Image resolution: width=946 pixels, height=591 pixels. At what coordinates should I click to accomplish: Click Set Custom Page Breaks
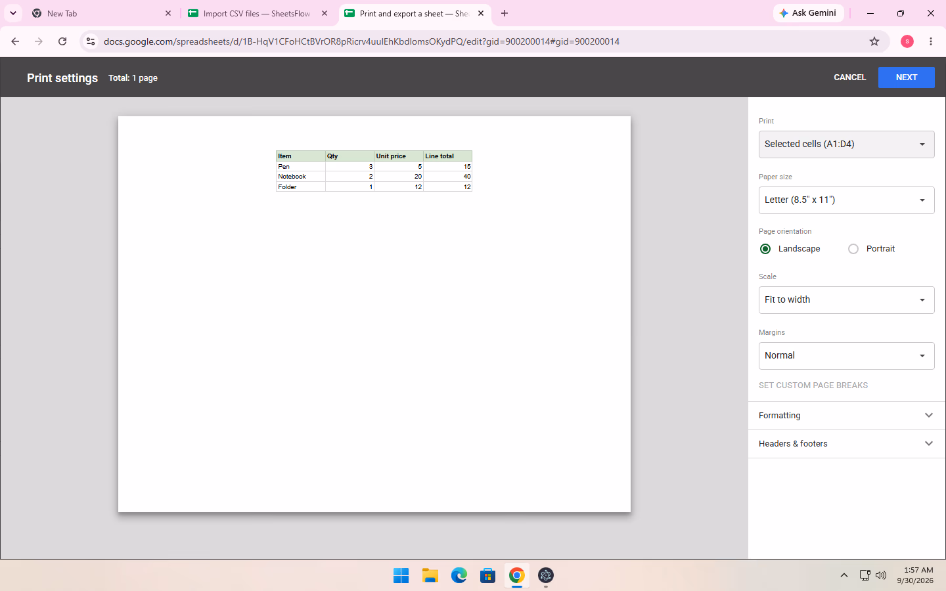tap(813, 385)
